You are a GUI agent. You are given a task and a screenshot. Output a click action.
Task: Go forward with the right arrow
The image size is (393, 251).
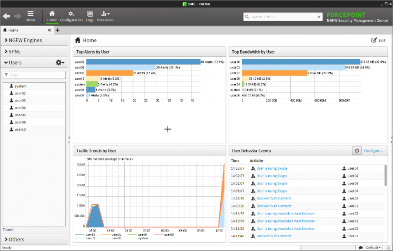coord(17,16)
